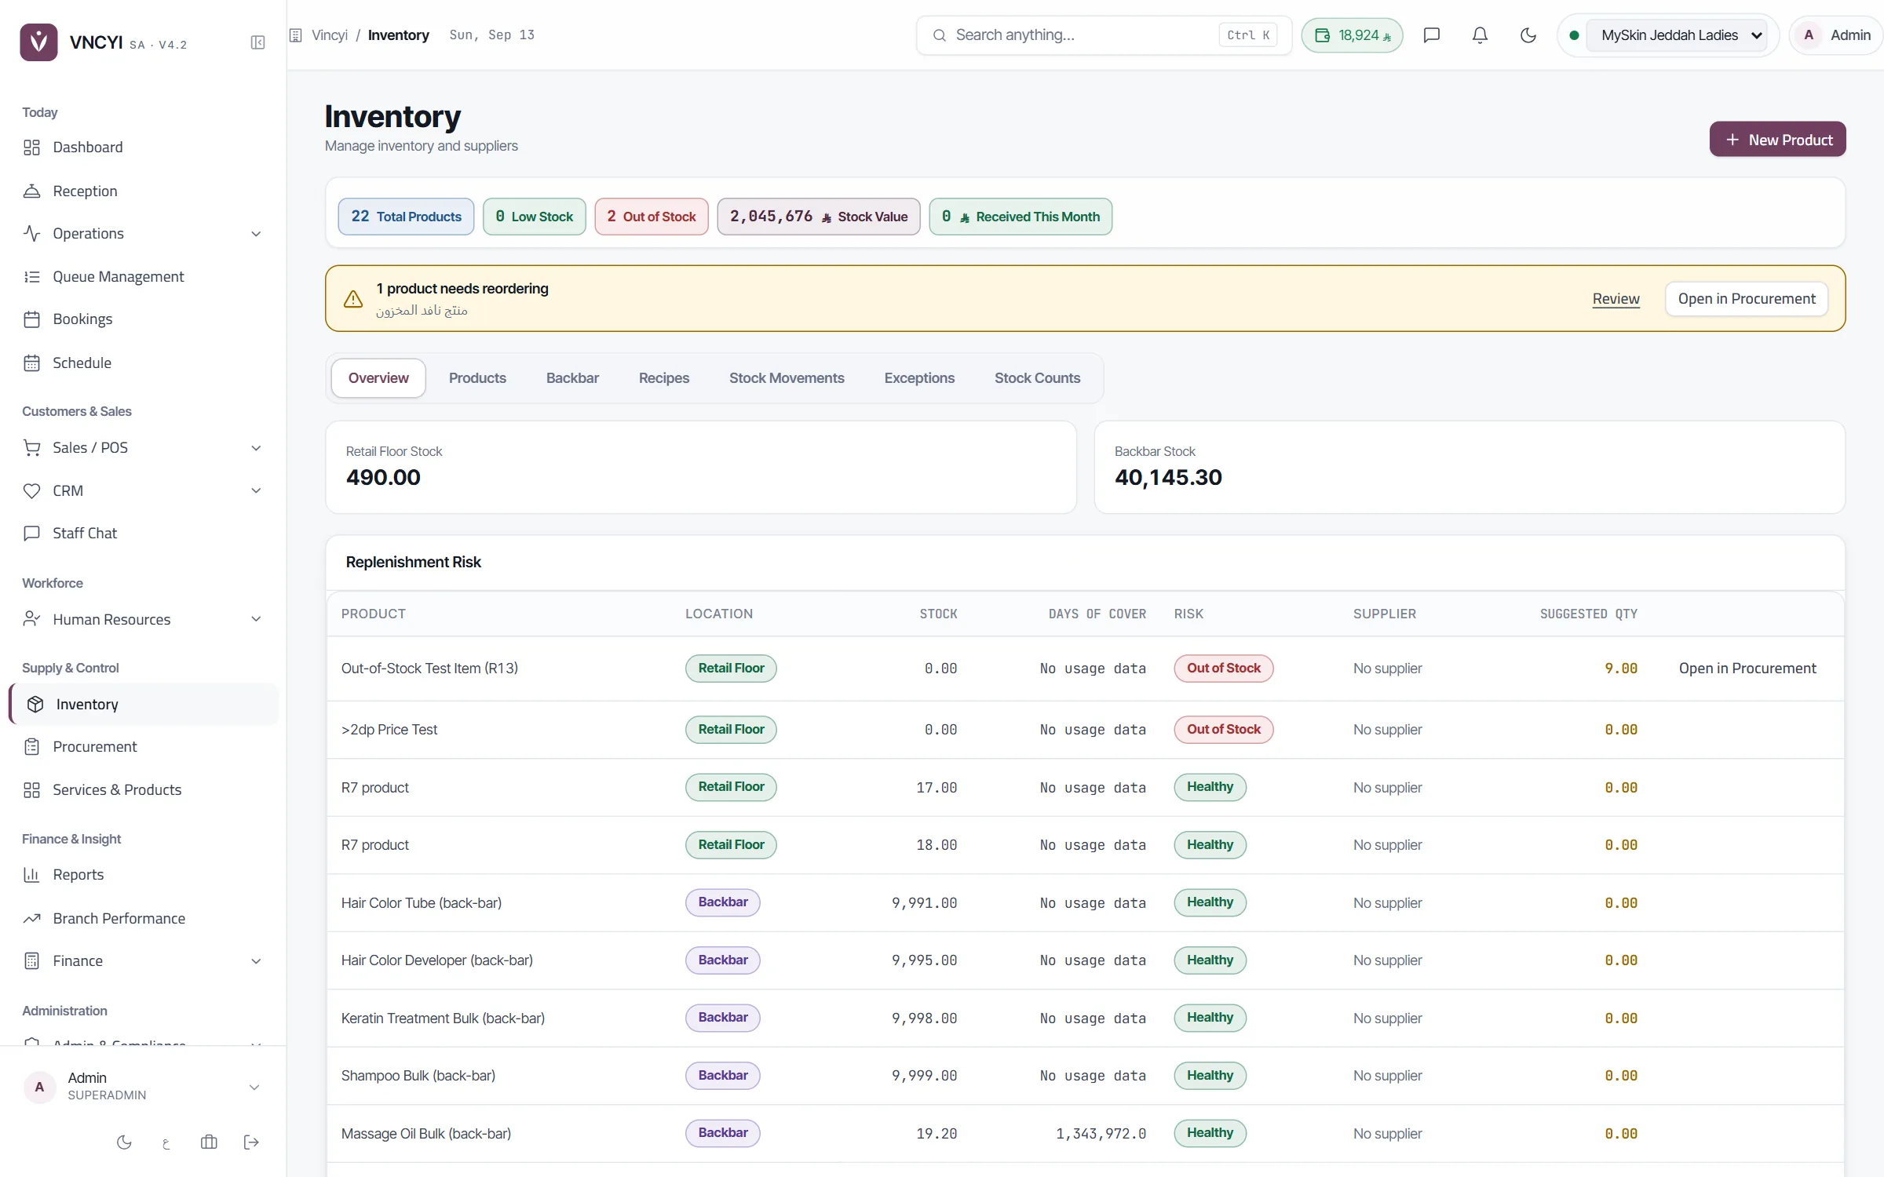Click the search magnifier icon

[x=939, y=35]
